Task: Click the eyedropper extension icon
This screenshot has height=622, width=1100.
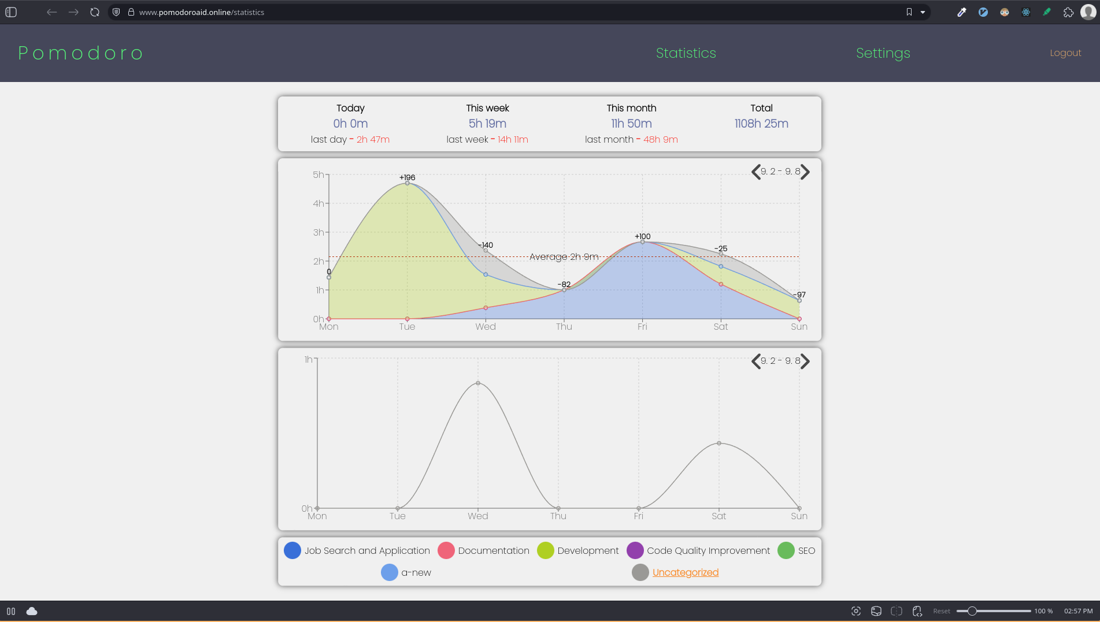Action: click(x=962, y=12)
